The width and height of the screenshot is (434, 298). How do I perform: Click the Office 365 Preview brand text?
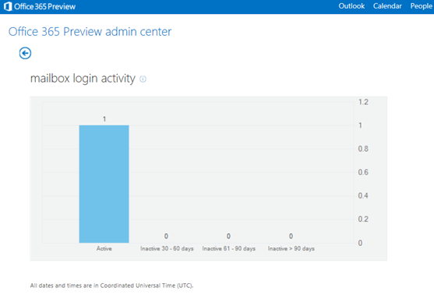[x=44, y=6]
